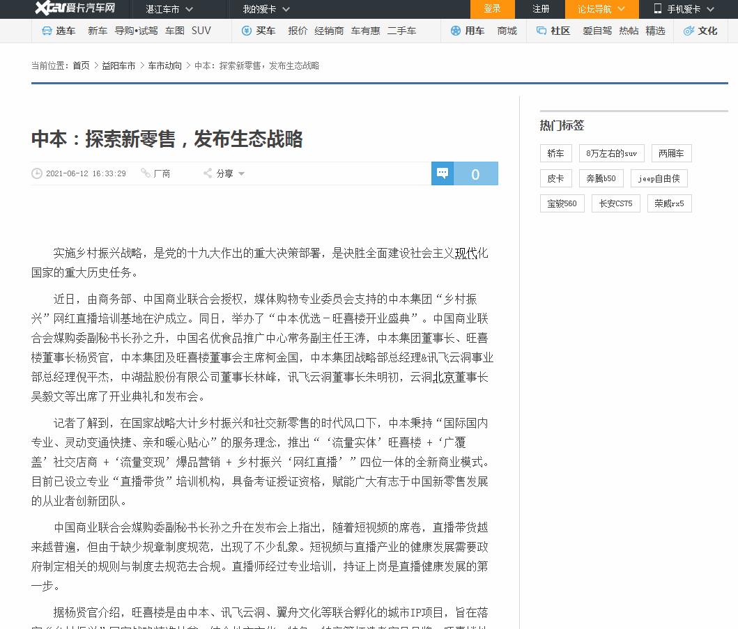Click the 厂商 source label
Screen dimensions: 738x629
point(162,173)
